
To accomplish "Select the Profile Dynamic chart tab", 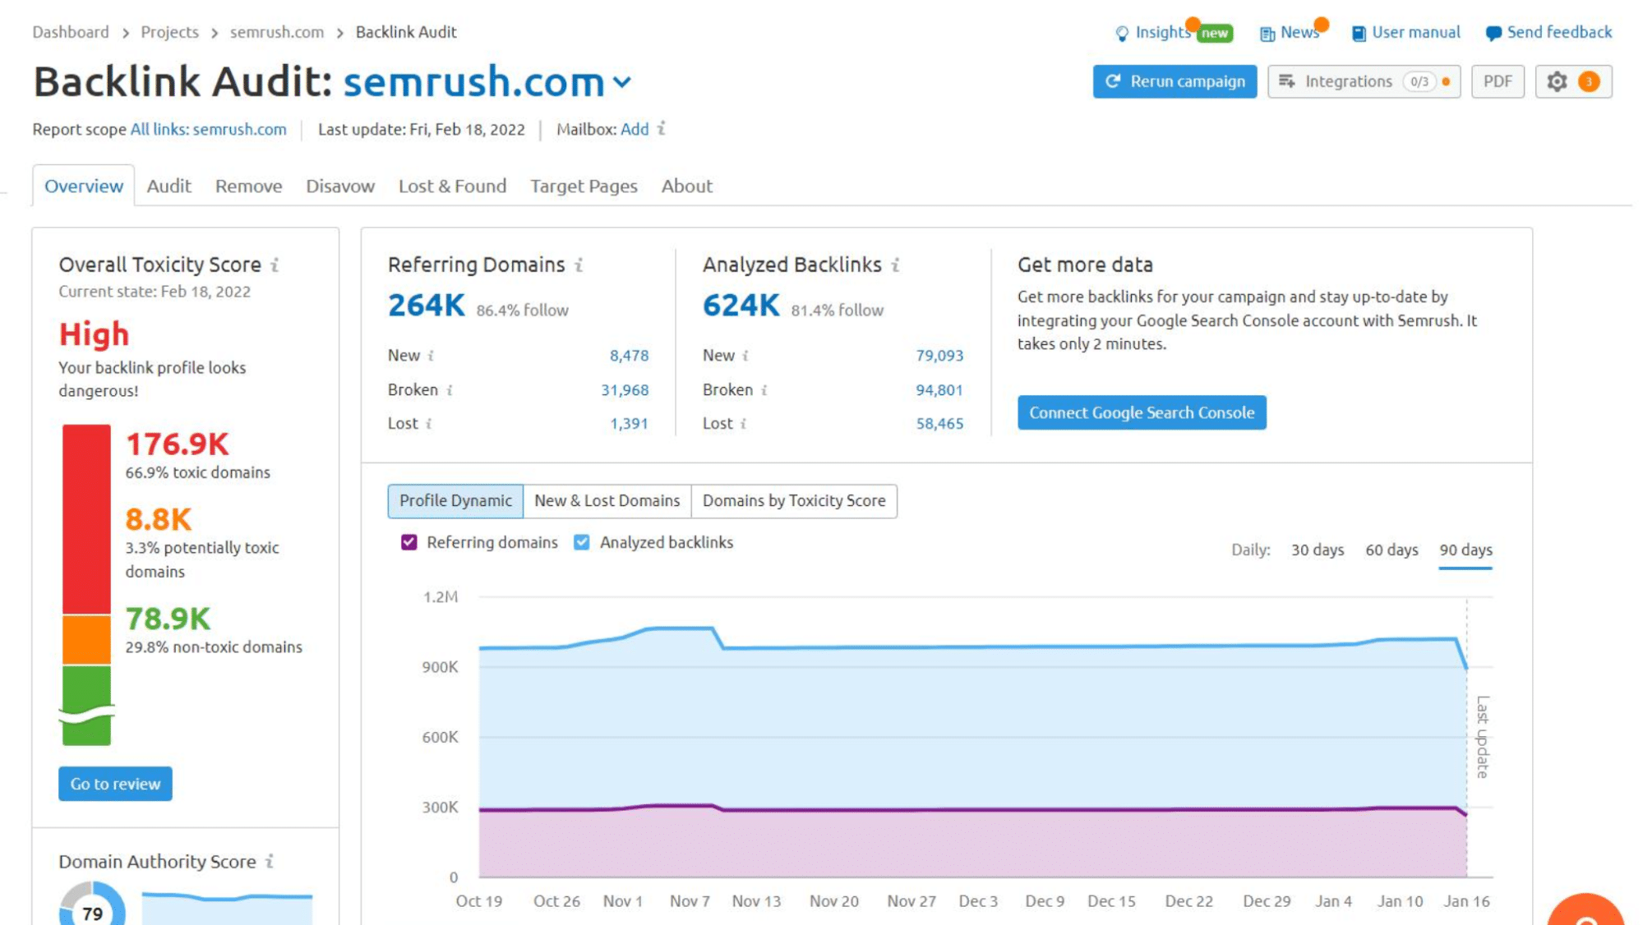I will (x=455, y=500).
